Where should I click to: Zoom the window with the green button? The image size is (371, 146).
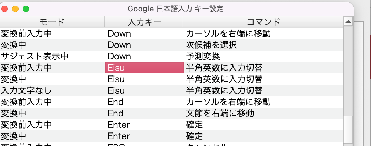pos(26,9)
